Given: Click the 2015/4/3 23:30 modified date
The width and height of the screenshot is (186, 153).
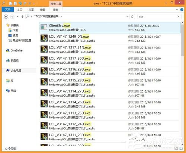Looking at the screenshot, I should (150, 26).
